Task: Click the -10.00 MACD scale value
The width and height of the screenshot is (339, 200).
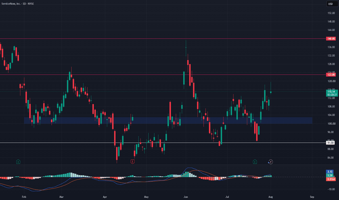Action: 331,189
